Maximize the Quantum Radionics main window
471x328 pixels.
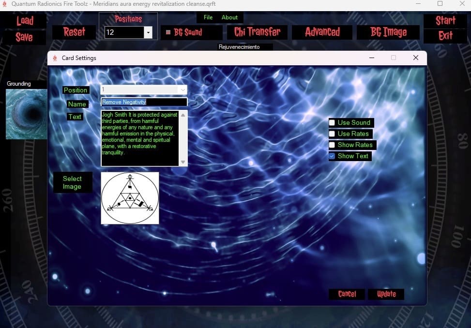[x=440, y=3]
